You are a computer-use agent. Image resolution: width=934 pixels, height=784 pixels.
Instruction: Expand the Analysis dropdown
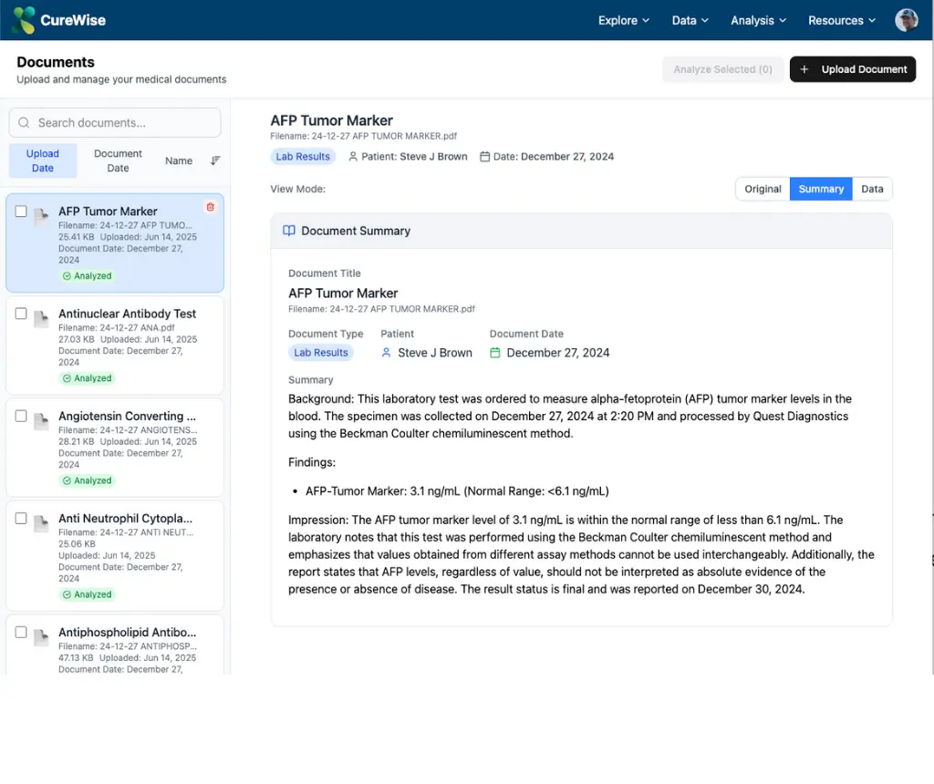coord(757,20)
